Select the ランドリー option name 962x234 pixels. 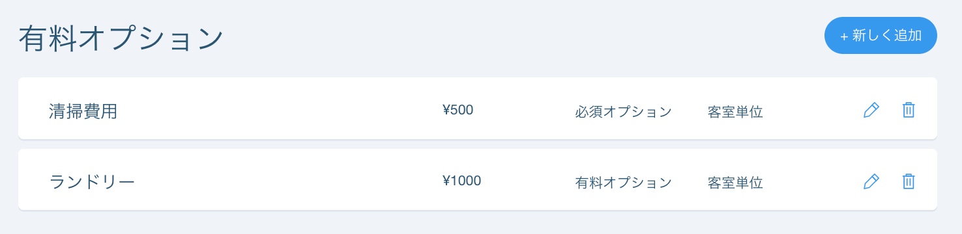pos(92,182)
